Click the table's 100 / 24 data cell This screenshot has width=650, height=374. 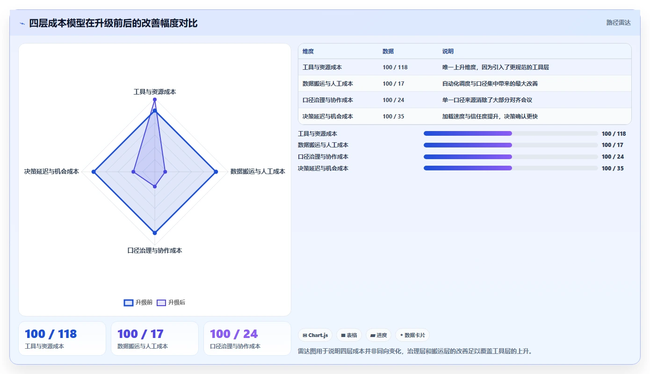[393, 100]
